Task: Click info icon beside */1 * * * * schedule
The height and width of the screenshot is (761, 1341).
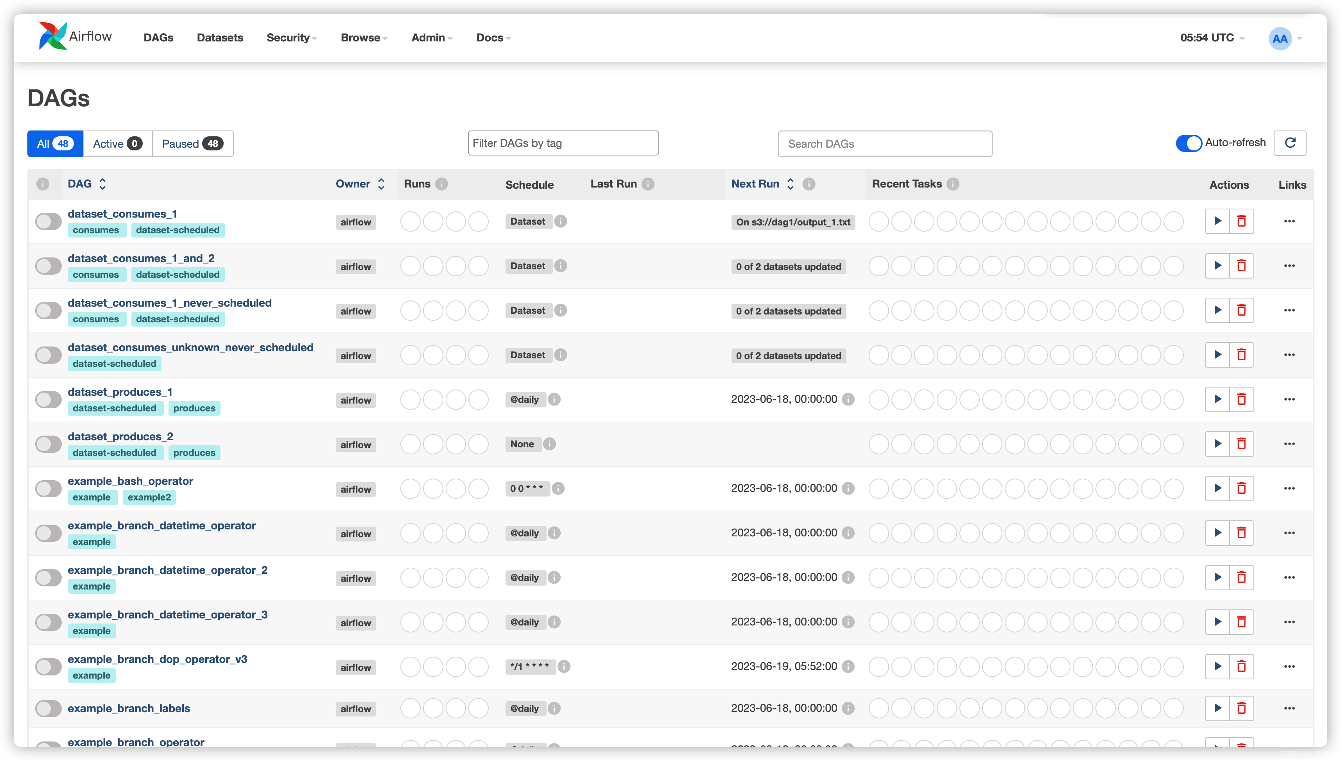Action: click(564, 666)
